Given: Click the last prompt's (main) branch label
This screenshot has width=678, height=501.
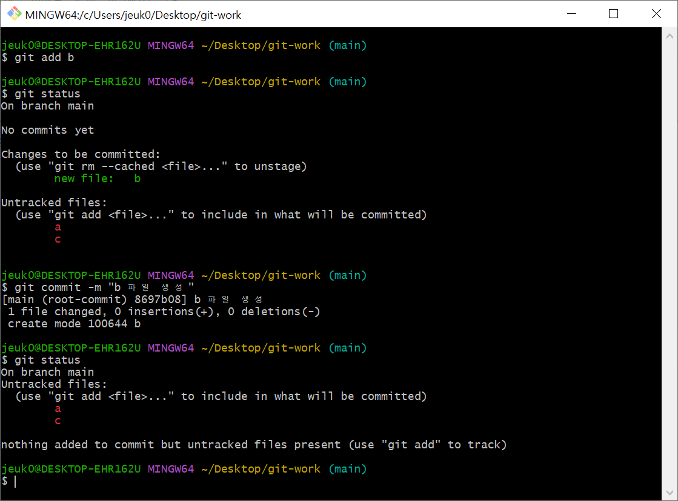Looking at the screenshot, I should (x=348, y=469).
